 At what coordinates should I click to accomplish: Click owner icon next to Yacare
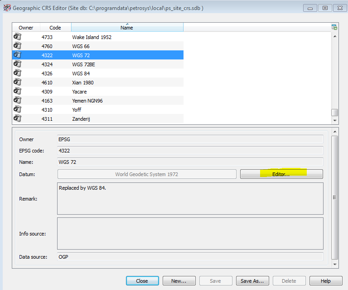pyautogui.click(x=17, y=91)
